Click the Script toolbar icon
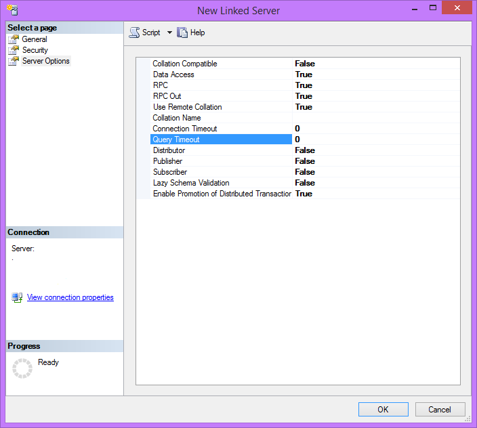 tap(134, 33)
